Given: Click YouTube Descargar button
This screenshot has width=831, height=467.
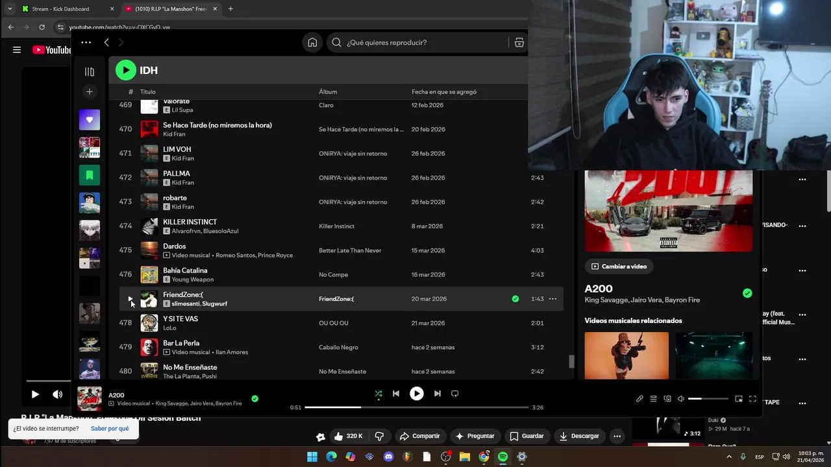Looking at the screenshot, I should pos(579,436).
